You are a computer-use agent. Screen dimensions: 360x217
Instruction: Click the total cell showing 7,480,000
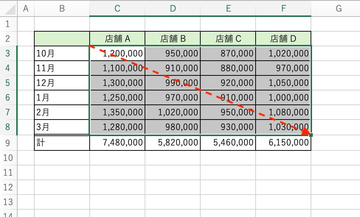117,143
